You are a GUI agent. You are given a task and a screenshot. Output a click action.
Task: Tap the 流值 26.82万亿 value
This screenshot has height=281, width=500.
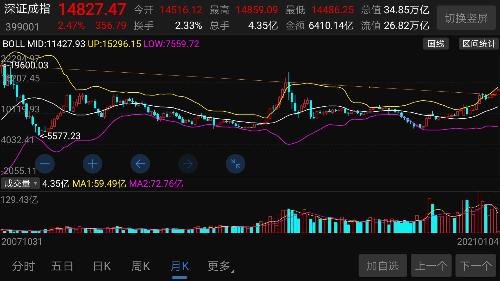407,25
